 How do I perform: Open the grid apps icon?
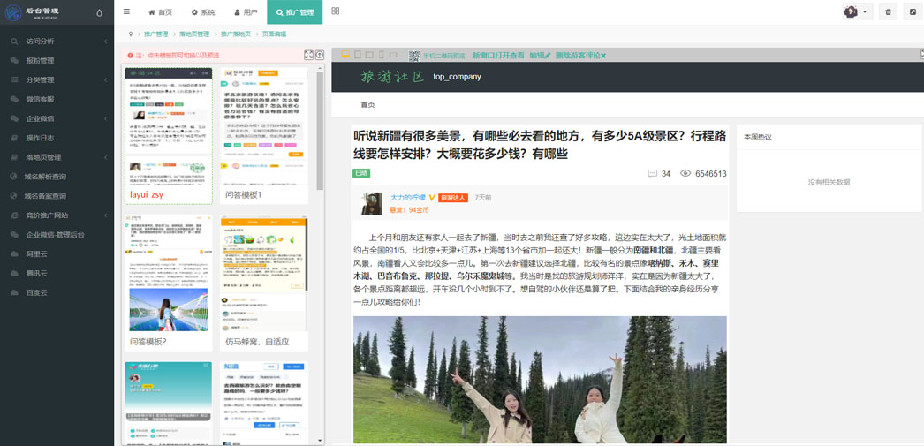336,12
